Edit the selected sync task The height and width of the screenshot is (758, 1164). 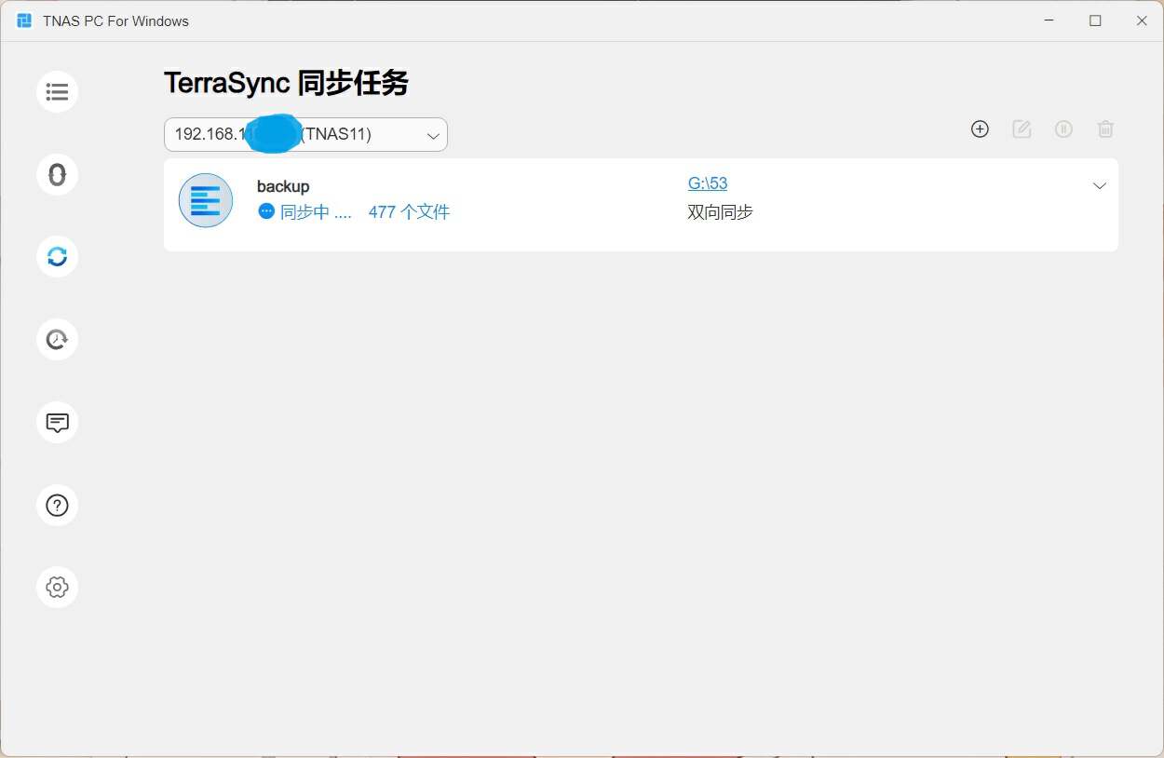[x=1022, y=129]
